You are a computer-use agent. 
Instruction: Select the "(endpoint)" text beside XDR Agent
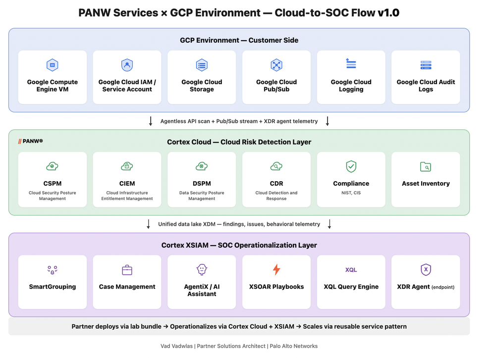click(x=443, y=287)
